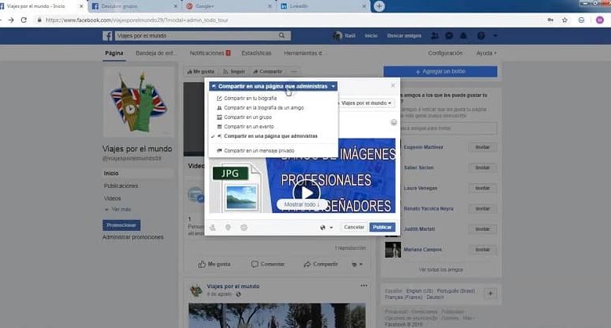Click the 'Viajes por el mundo' search field
Viewport: 611px width, 328px height.
[203, 36]
